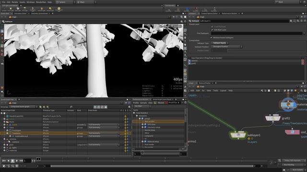Open scene graph tree gear options
The height and width of the screenshot is (172, 307).
(129, 107)
